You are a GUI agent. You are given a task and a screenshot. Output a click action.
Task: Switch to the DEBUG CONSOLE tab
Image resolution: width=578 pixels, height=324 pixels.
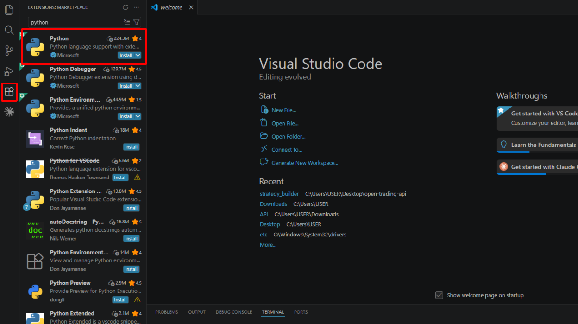(234, 312)
